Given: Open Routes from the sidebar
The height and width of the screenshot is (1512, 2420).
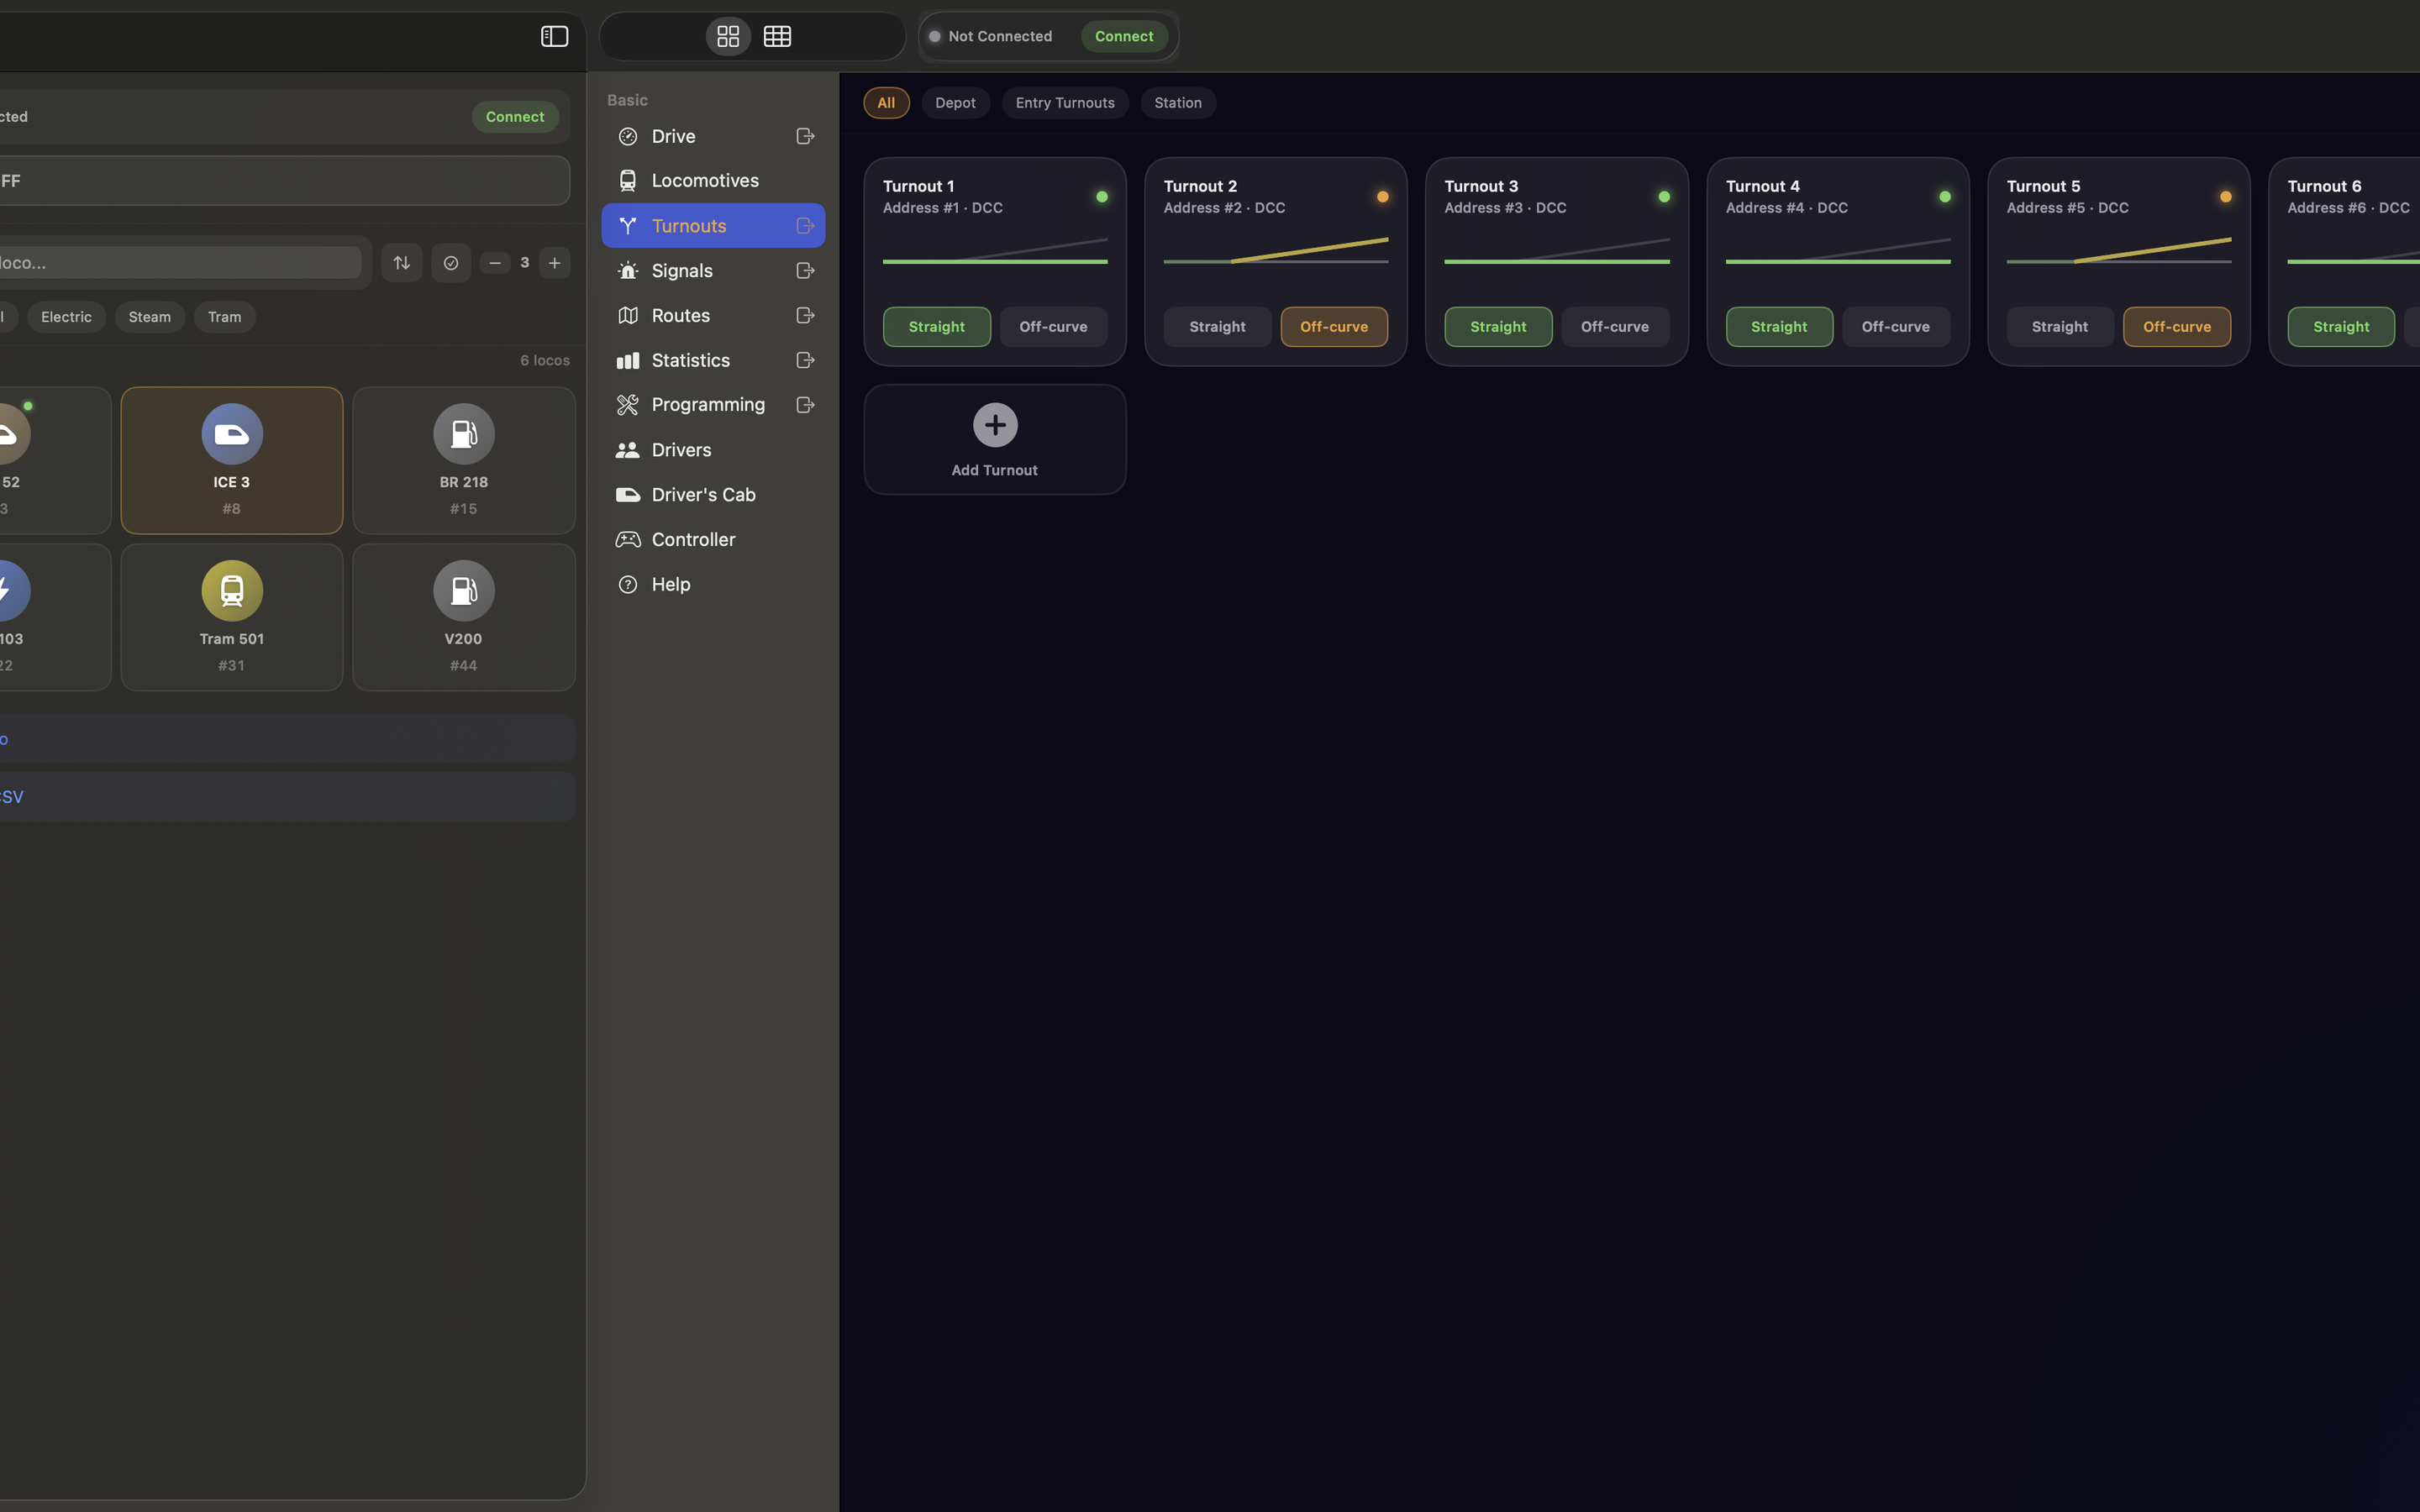Looking at the screenshot, I should (x=680, y=315).
